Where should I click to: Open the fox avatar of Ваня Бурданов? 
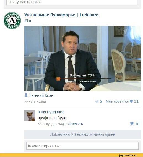click(30, 115)
